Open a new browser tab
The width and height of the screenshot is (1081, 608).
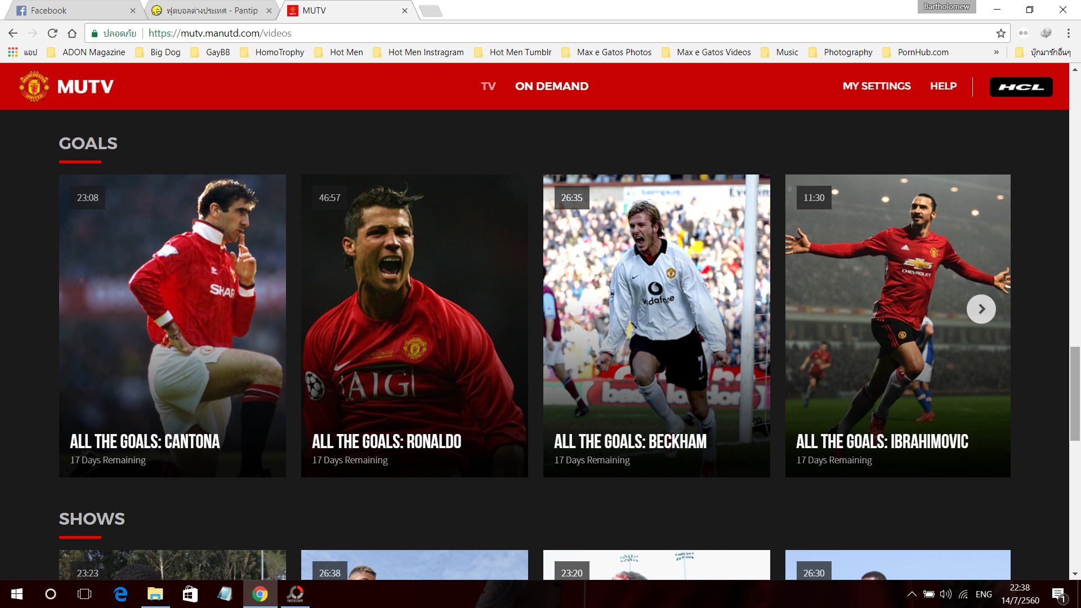pos(431,11)
